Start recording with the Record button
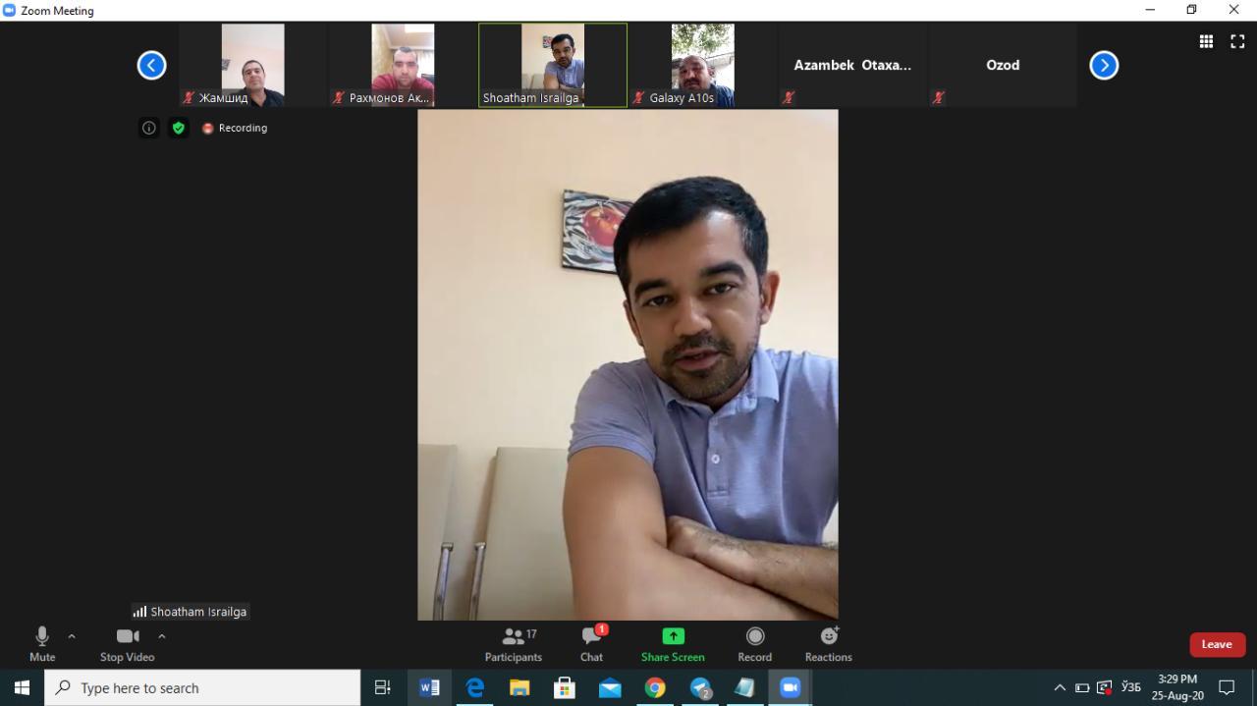The height and width of the screenshot is (706, 1257). [754, 644]
